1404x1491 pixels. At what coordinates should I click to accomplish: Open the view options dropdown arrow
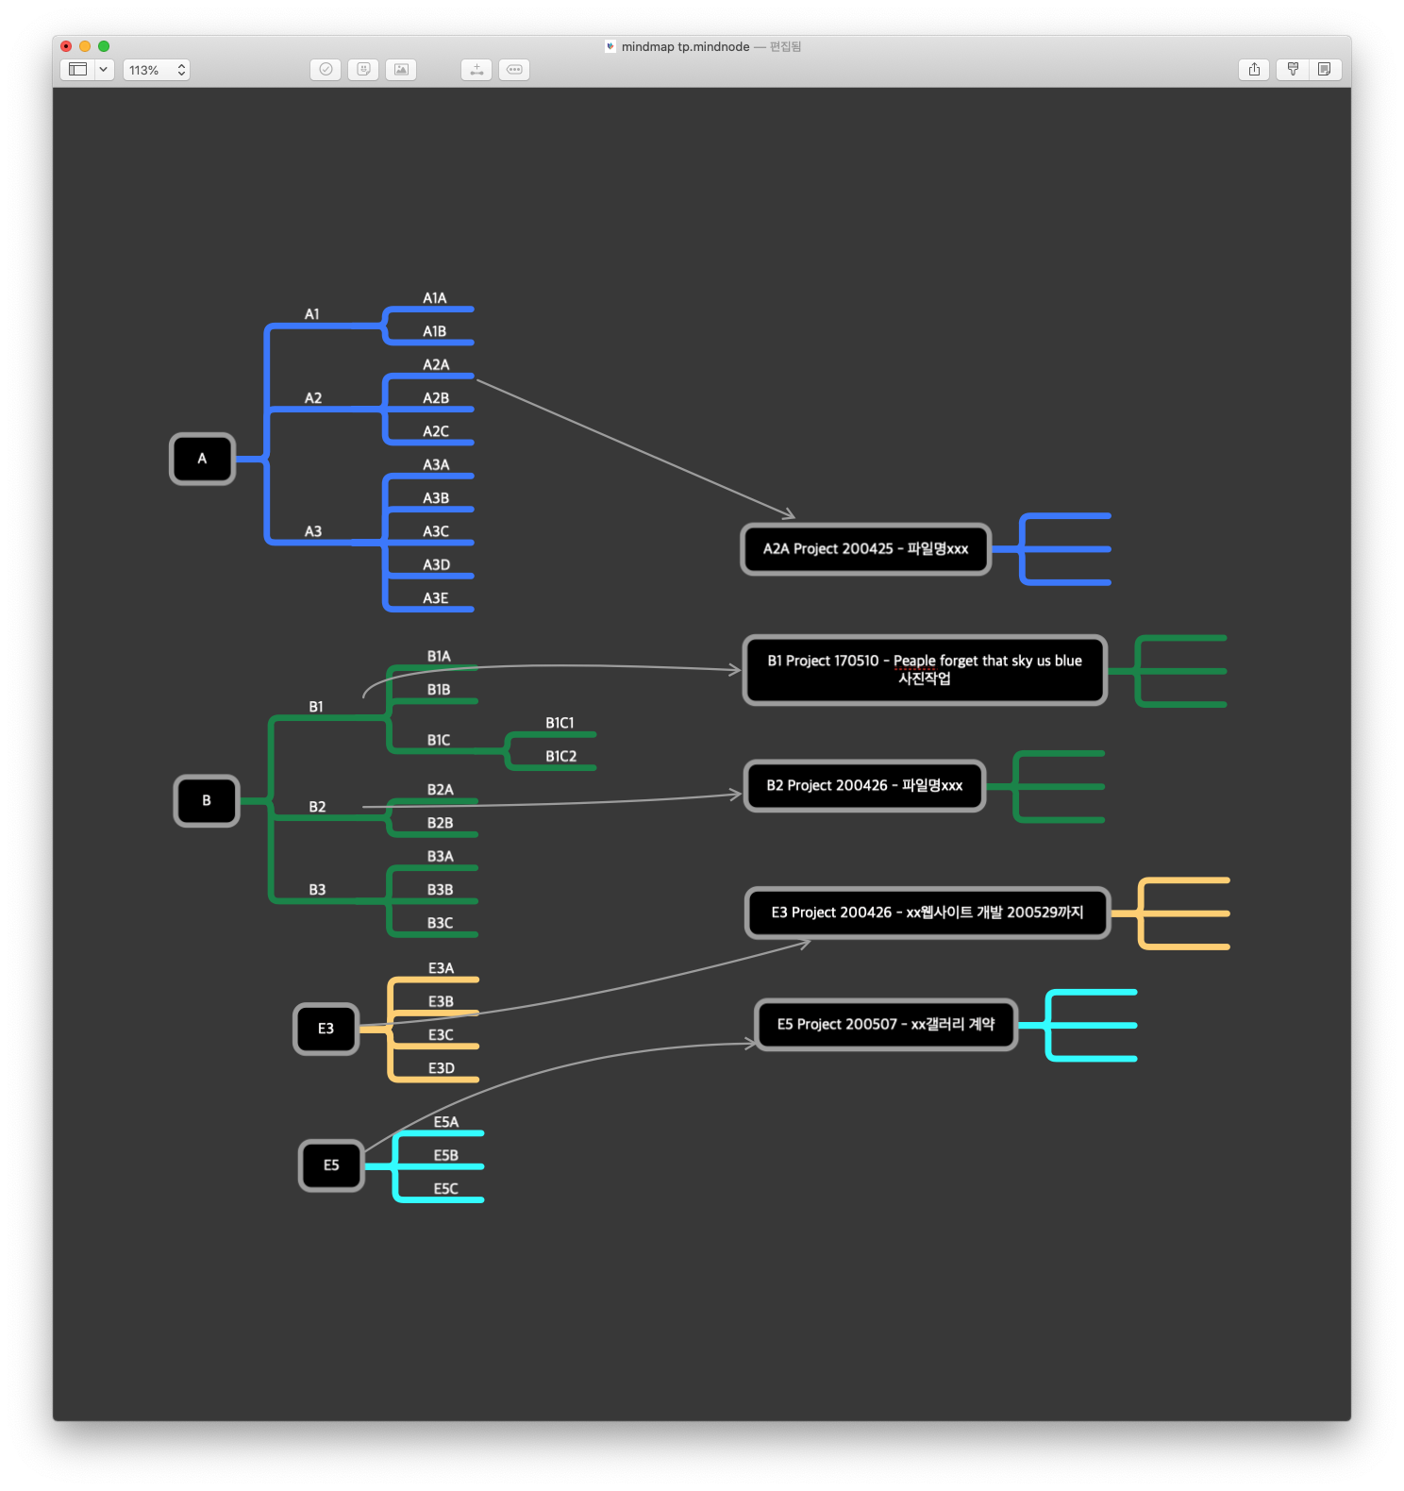(x=104, y=70)
